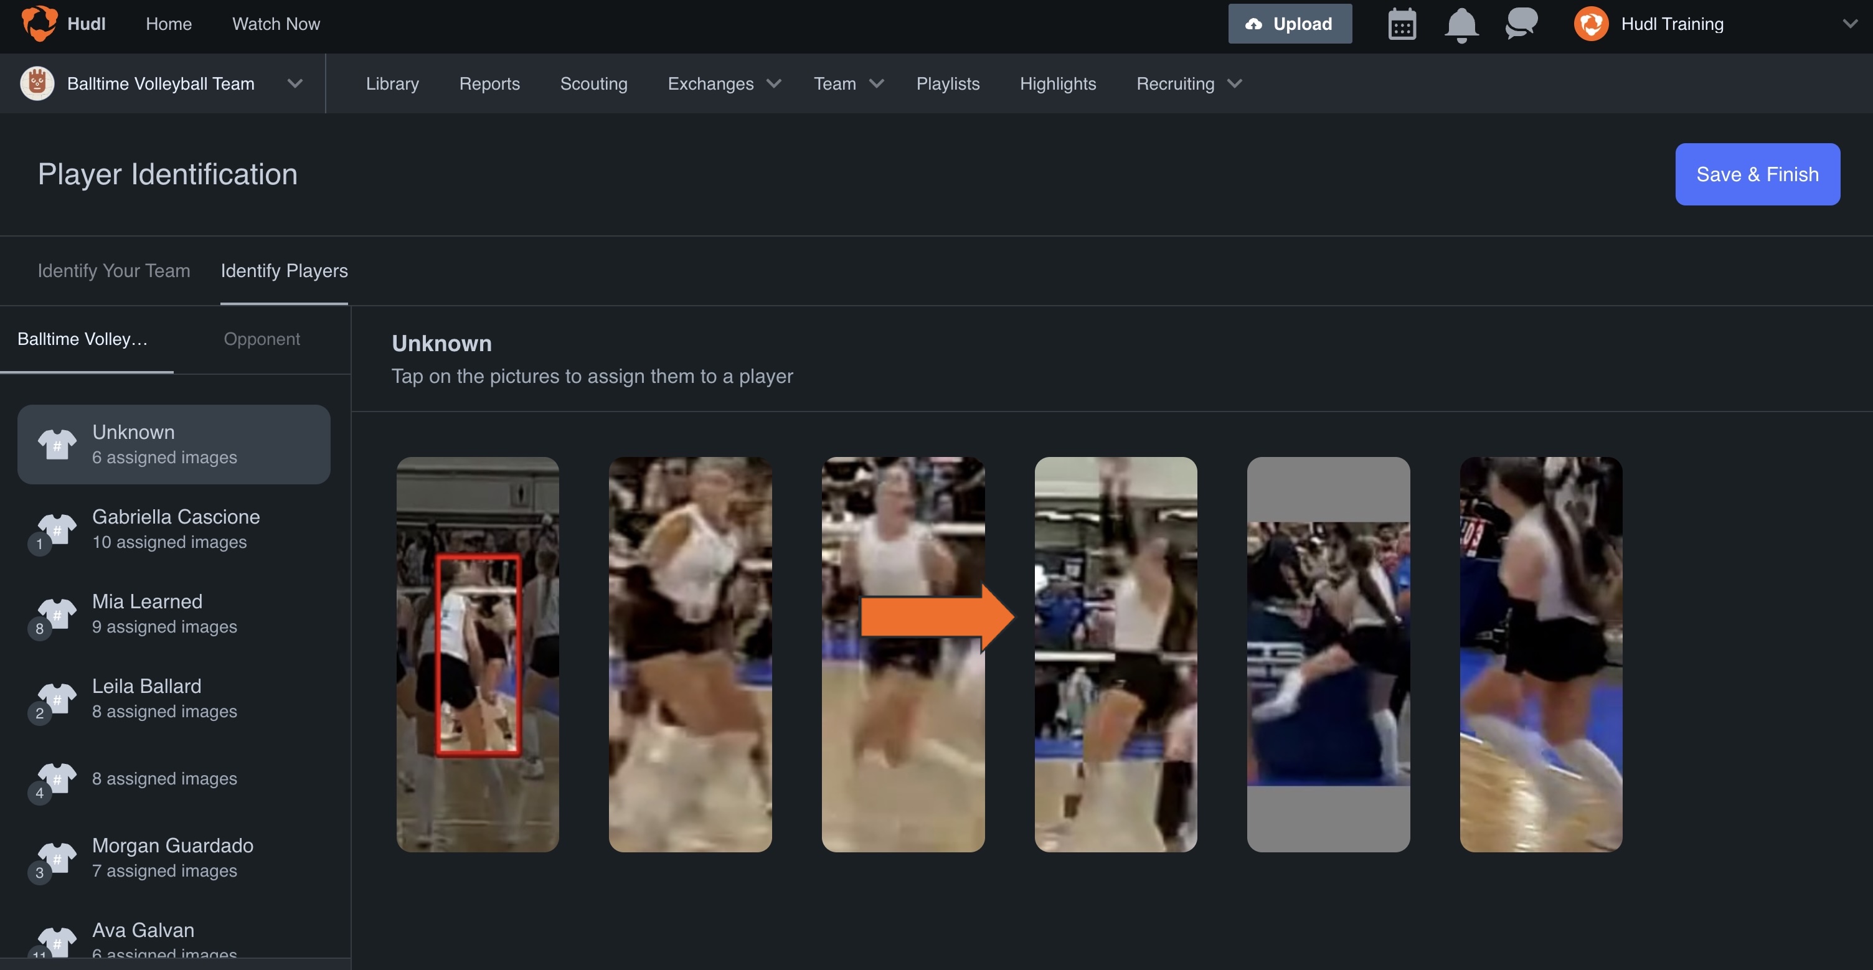
Task: Open the Recruiting dropdown
Action: click(1189, 83)
